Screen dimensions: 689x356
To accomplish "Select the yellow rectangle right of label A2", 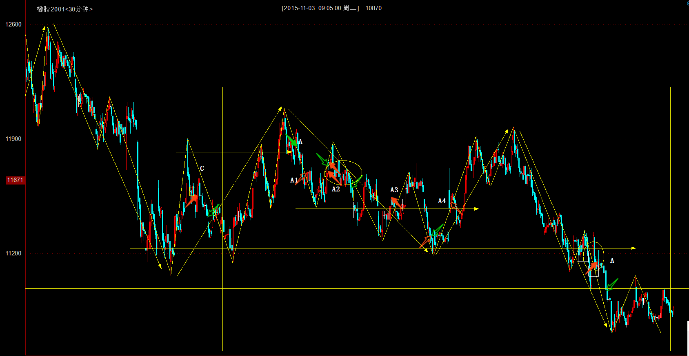I will 365,196.
